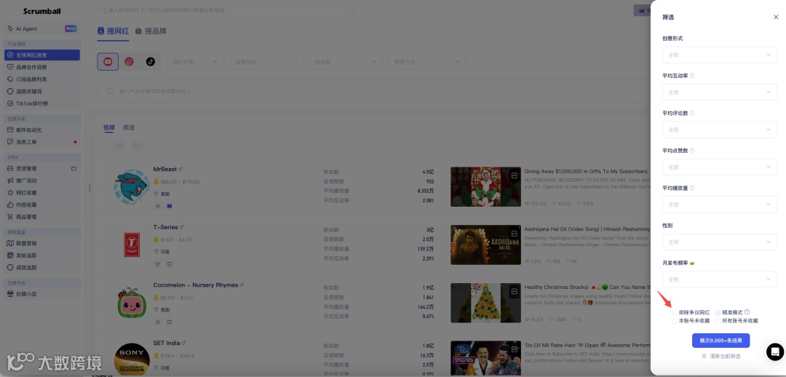Star the MrBeast influencer
Image resolution: width=786 pixels, height=377 pixels.
coord(157,206)
